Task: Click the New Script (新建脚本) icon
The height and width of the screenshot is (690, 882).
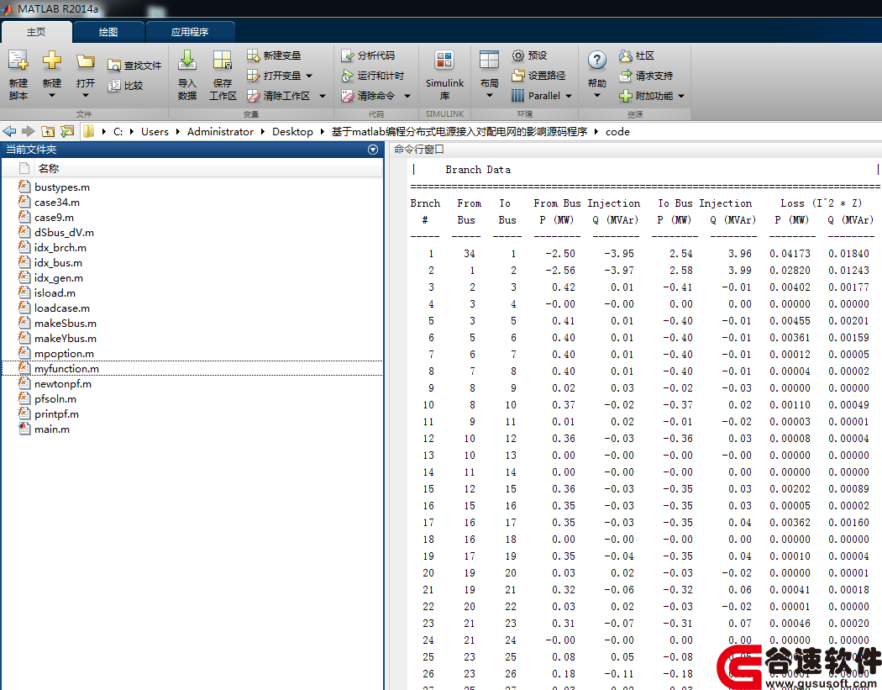Action: tap(18, 61)
